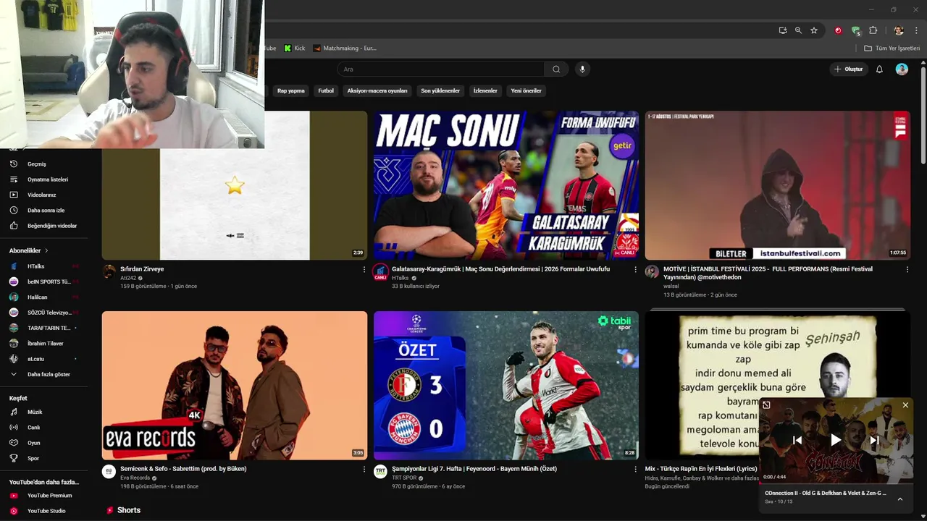Open options menu for Sıfırdan Zirveye
This screenshot has height=521, width=927.
click(364, 269)
